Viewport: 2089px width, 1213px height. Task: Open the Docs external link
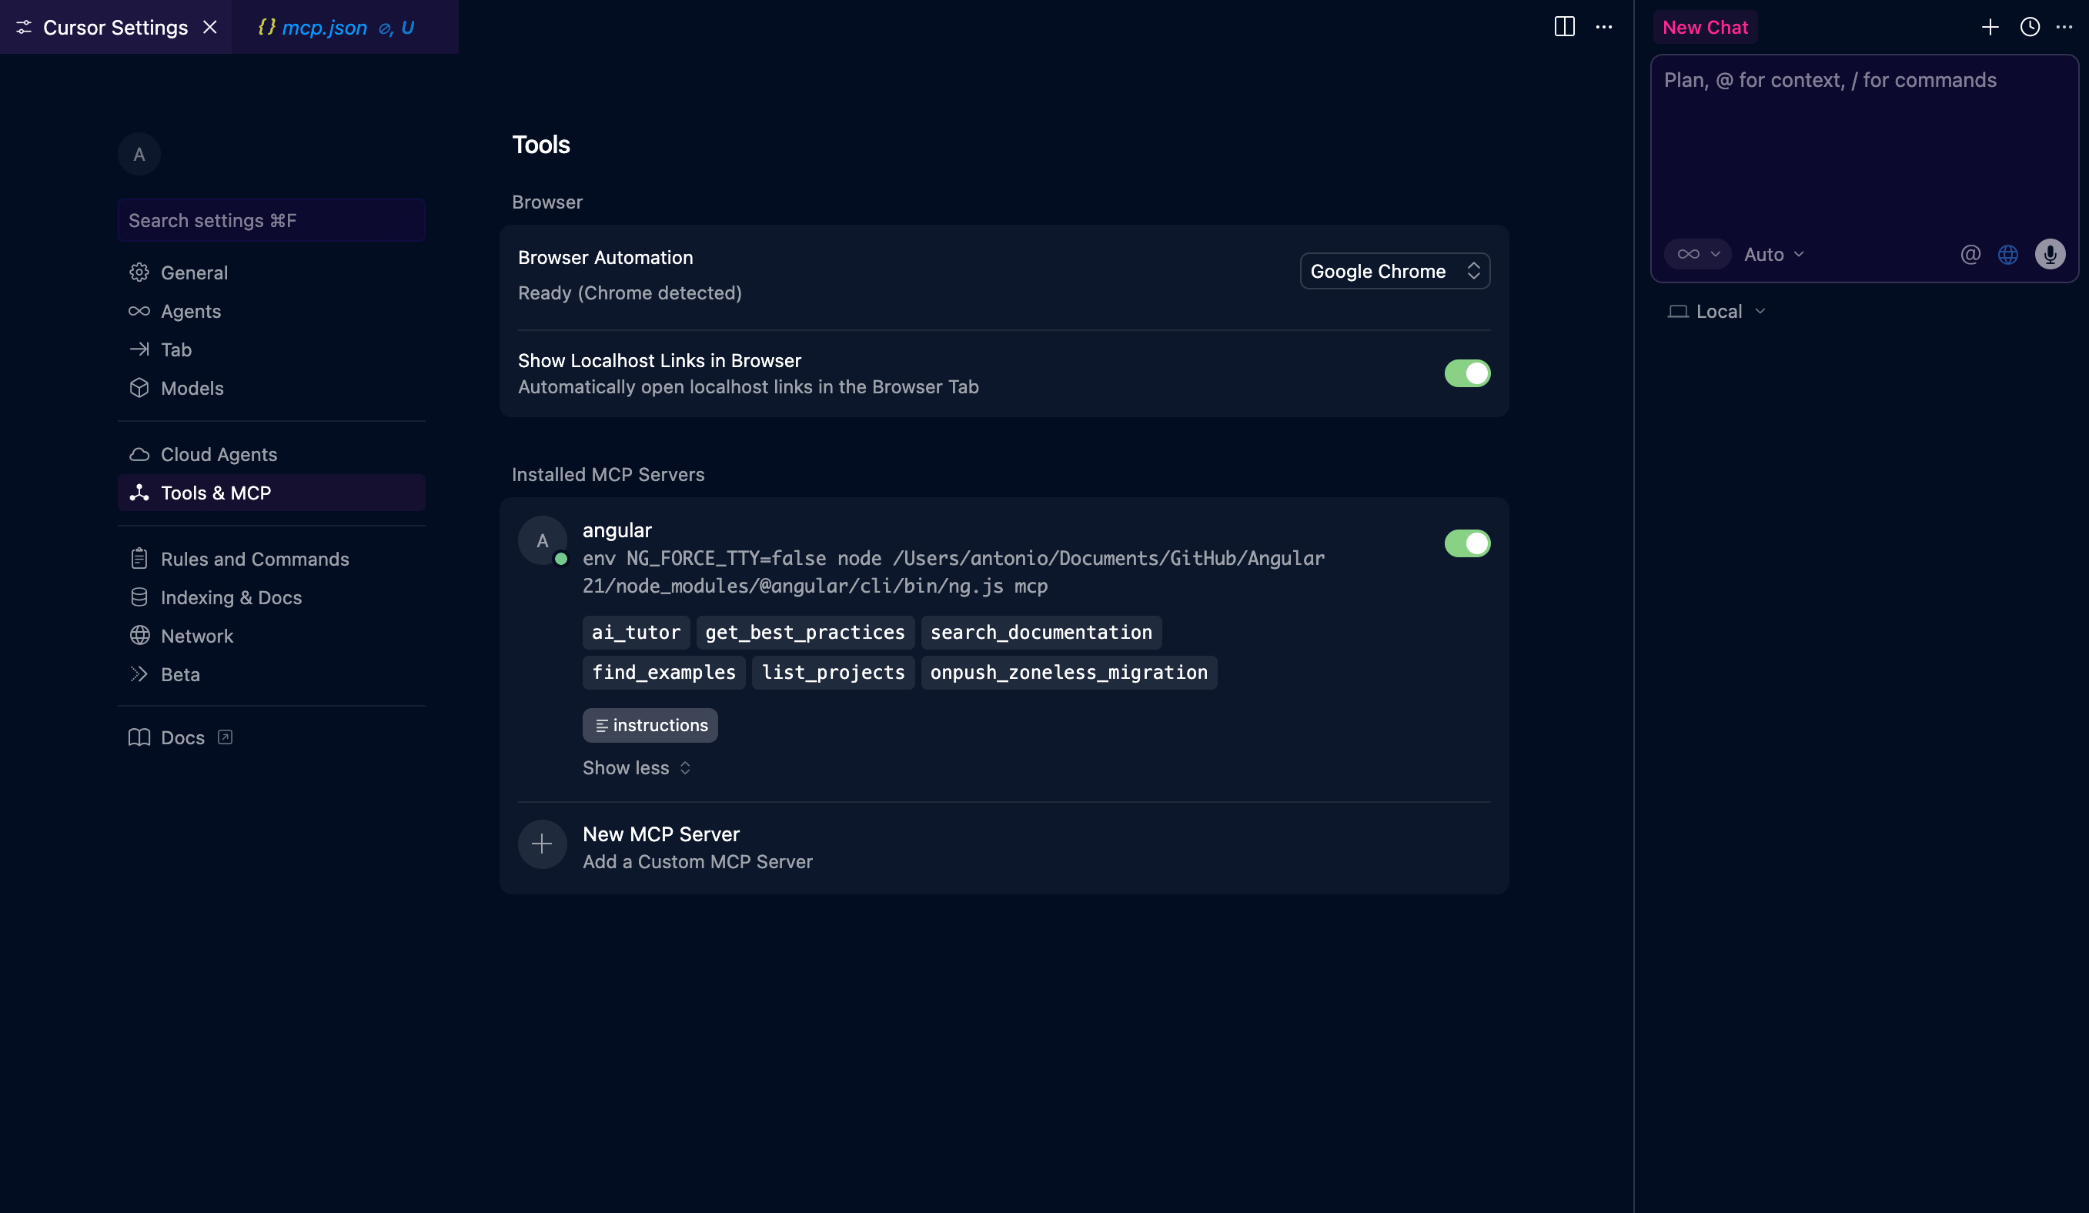[182, 737]
